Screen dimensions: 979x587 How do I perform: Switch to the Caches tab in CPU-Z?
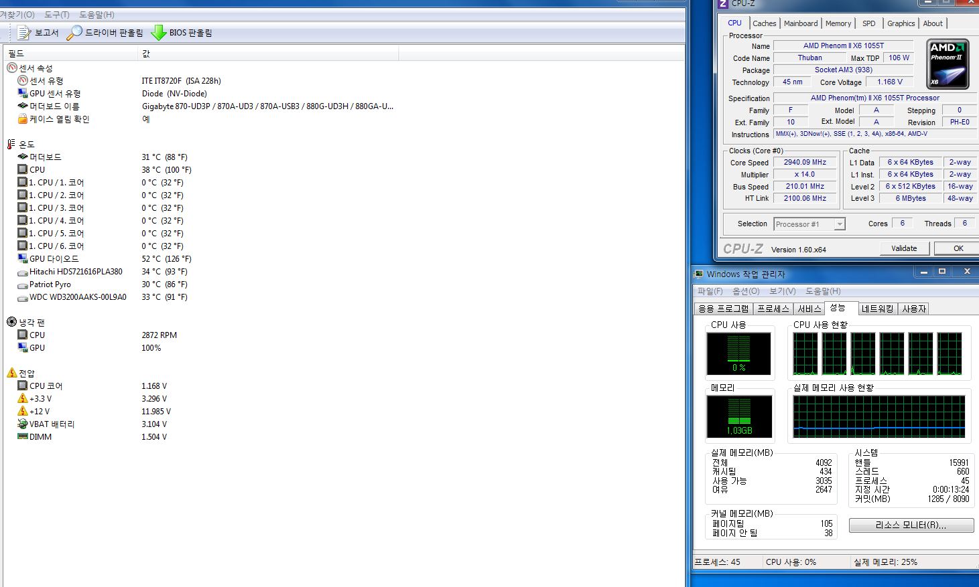click(x=764, y=23)
